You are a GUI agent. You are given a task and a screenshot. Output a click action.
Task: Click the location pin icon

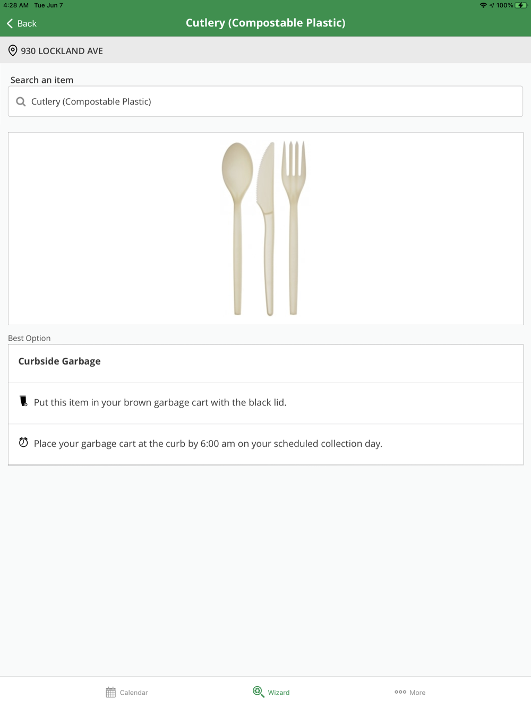(x=13, y=51)
